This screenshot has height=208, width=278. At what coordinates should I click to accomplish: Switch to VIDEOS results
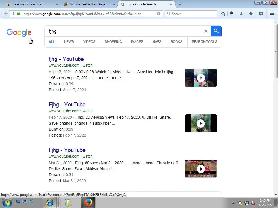coord(89,42)
